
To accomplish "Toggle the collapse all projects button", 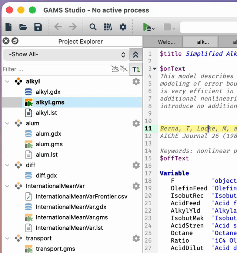I will 136,55.
